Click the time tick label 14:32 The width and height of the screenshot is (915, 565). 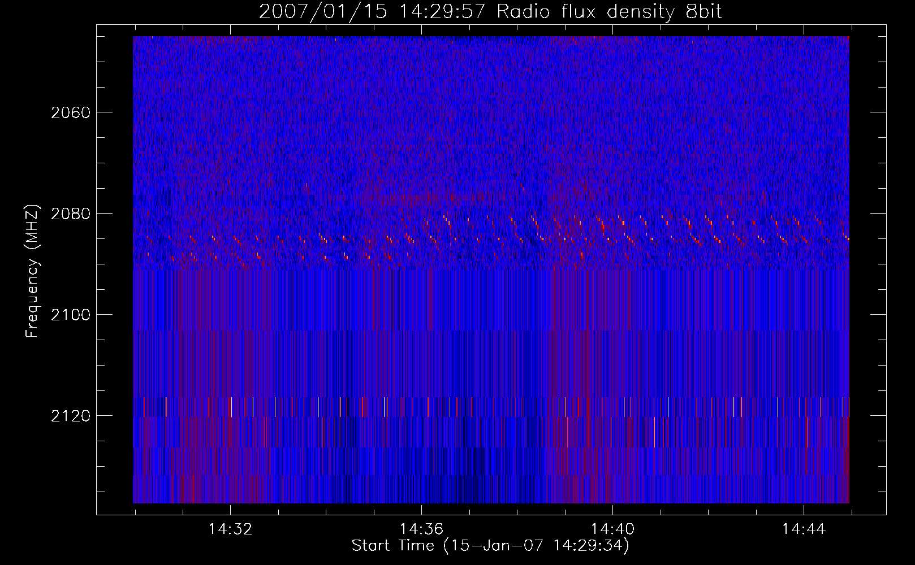[230, 529]
